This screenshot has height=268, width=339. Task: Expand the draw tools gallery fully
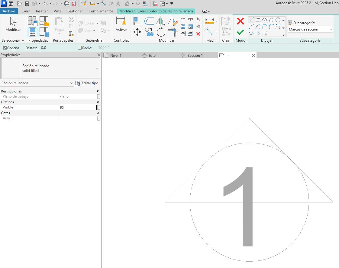[x=284, y=34]
